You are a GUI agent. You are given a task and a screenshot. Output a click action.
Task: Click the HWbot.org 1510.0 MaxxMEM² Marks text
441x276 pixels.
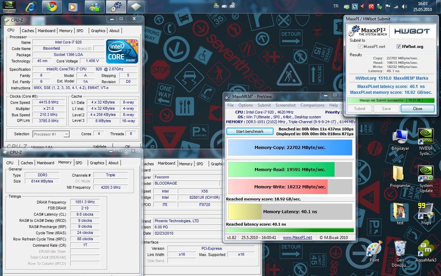click(x=392, y=78)
